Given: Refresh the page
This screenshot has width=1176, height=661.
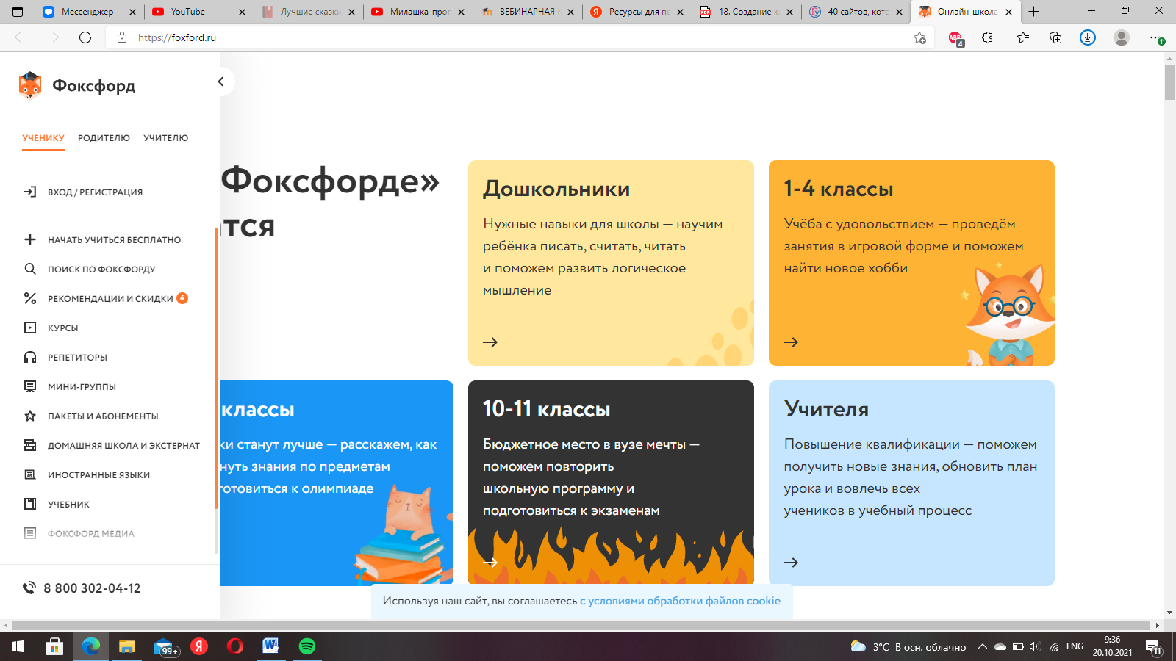Looking at the screenshot, I should pos(85,37).
